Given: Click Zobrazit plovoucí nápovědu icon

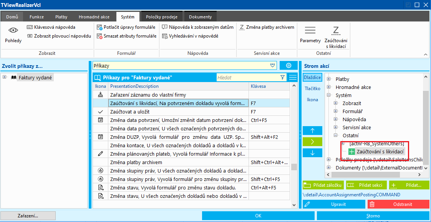Looking at the screenshot, I should [30, 36].
